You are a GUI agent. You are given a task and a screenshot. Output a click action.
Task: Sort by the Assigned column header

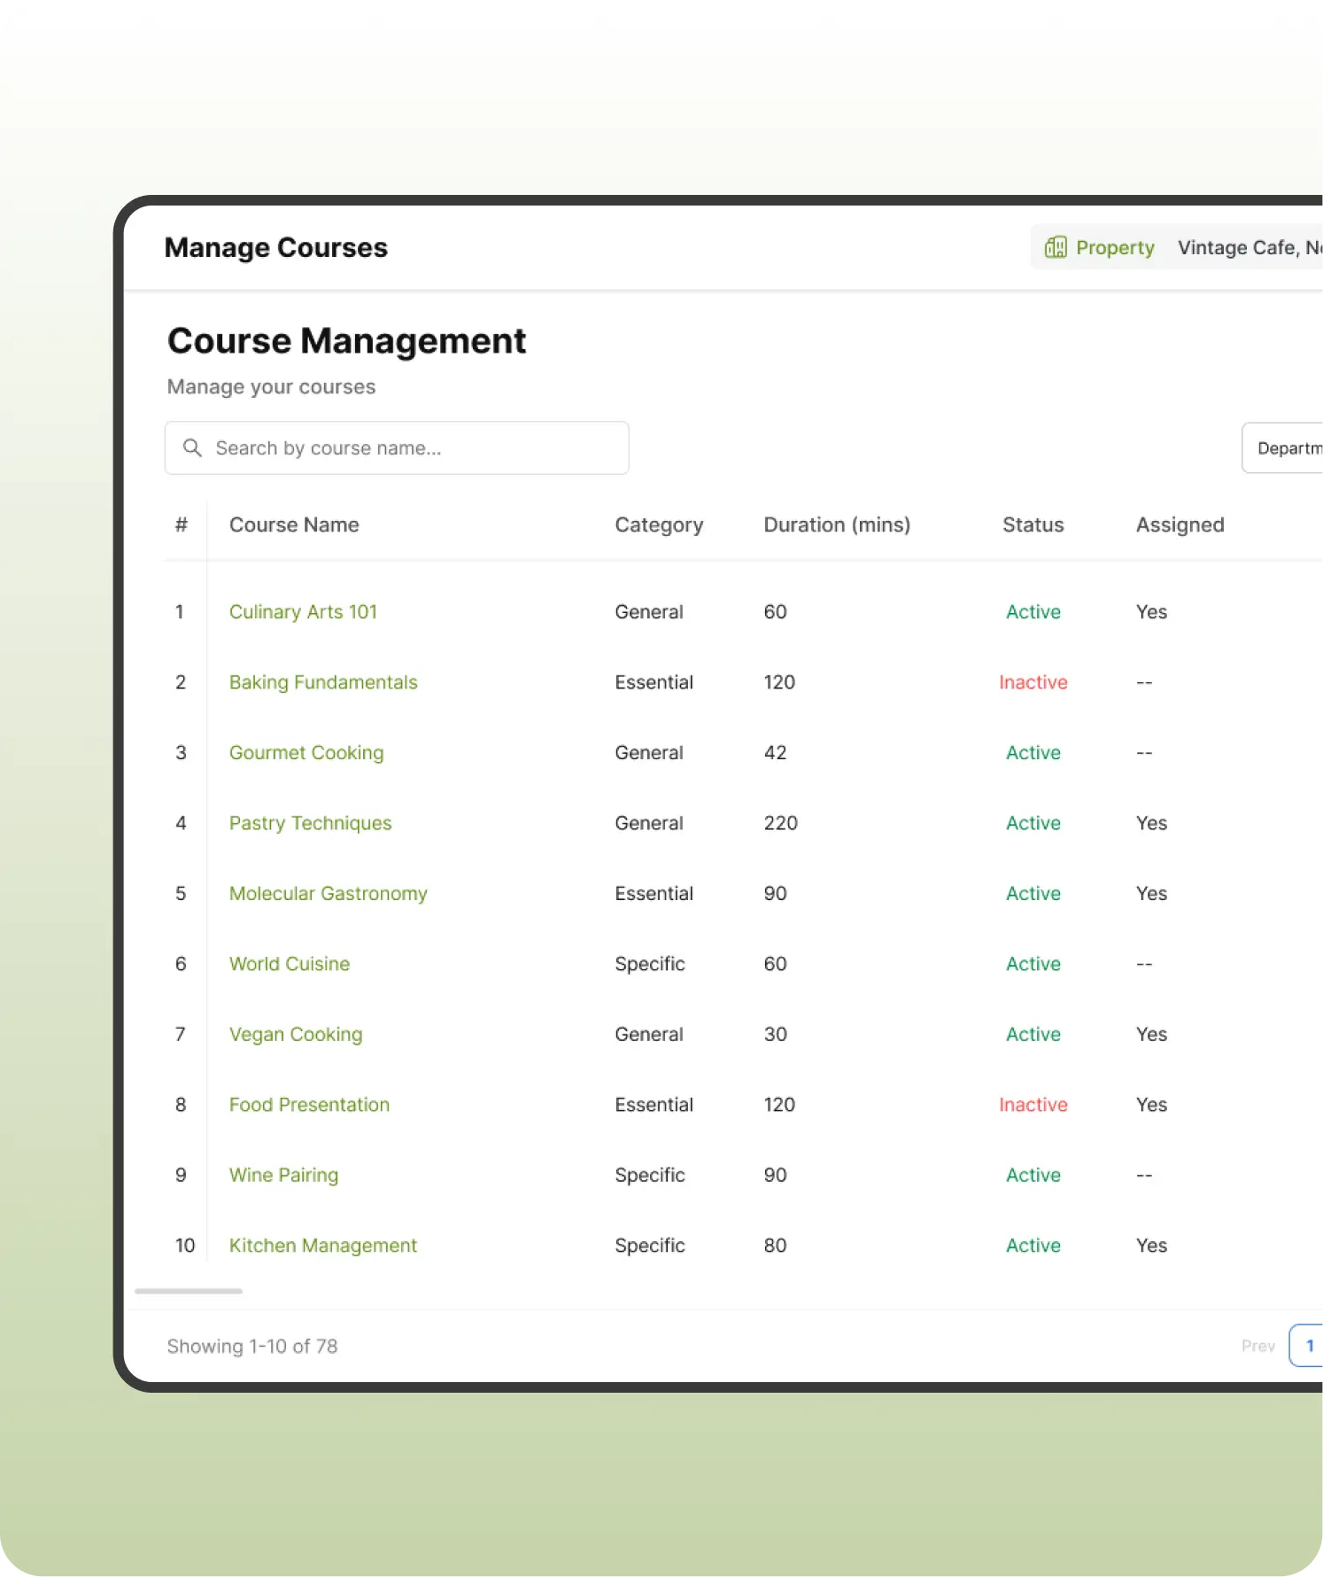pos(1180,525)
